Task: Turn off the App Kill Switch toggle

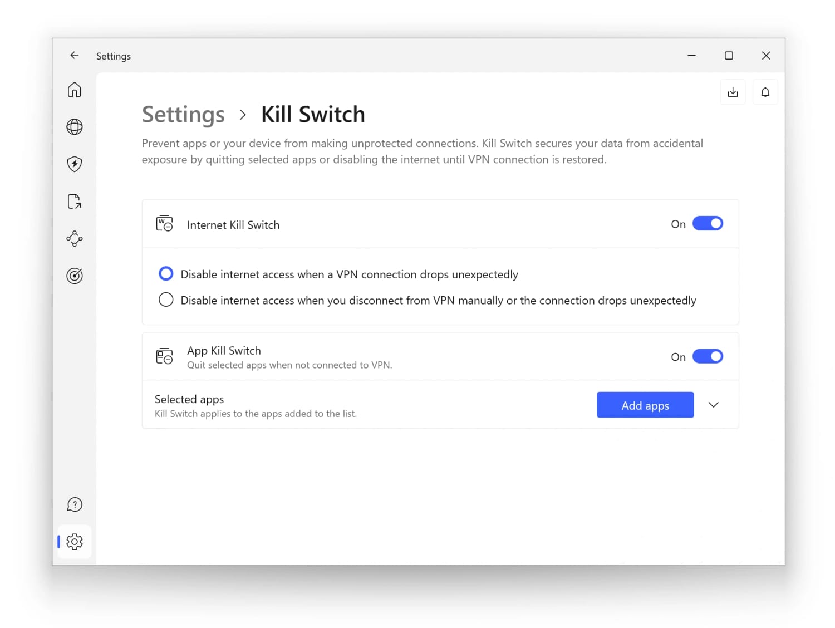Action: [708, 356]
